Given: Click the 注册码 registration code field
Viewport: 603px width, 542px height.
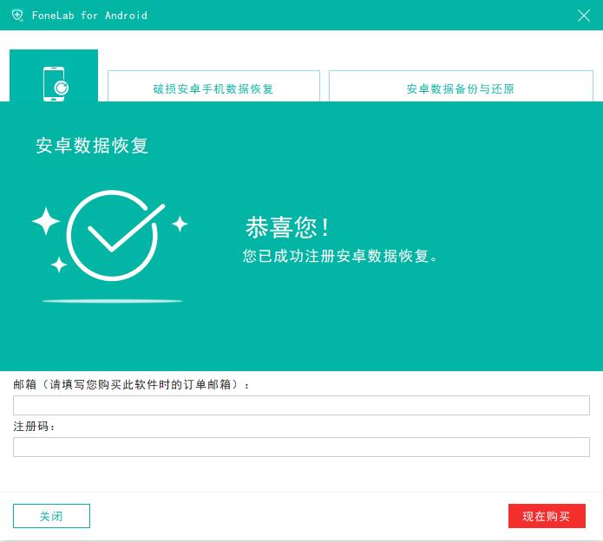Looking at the screenshot, I should click(301, 447).
